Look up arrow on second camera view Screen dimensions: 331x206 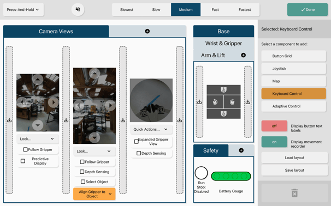coord(94,74)
